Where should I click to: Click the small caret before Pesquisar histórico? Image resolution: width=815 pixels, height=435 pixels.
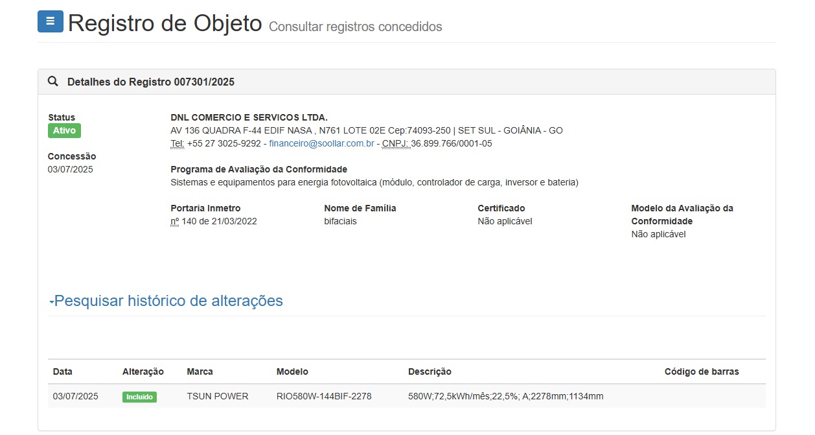tap(51, 303)
